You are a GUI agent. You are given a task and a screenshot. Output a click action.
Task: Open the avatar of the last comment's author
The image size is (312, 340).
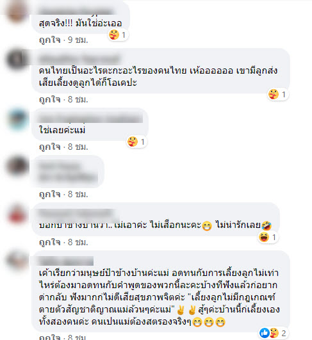tap(17, 260)
